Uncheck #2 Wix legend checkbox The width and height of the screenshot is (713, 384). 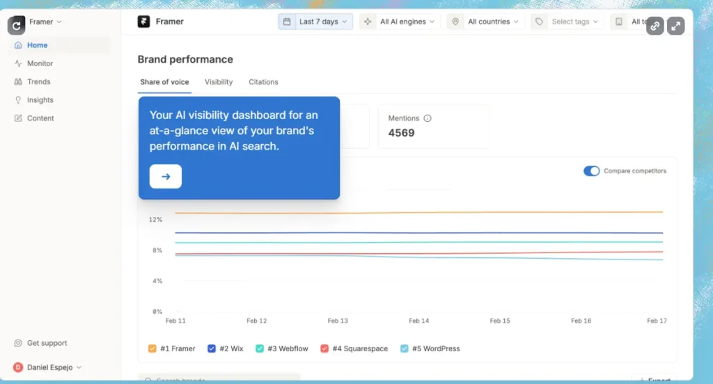tap(212, 349)
